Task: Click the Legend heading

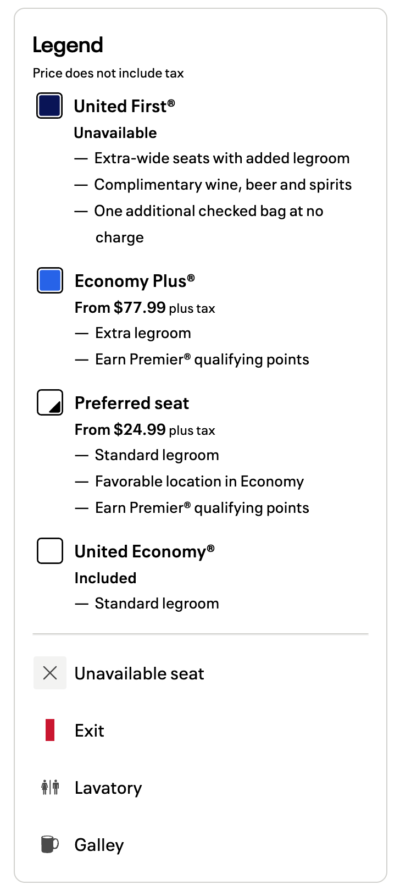Action: pos(68,45)
